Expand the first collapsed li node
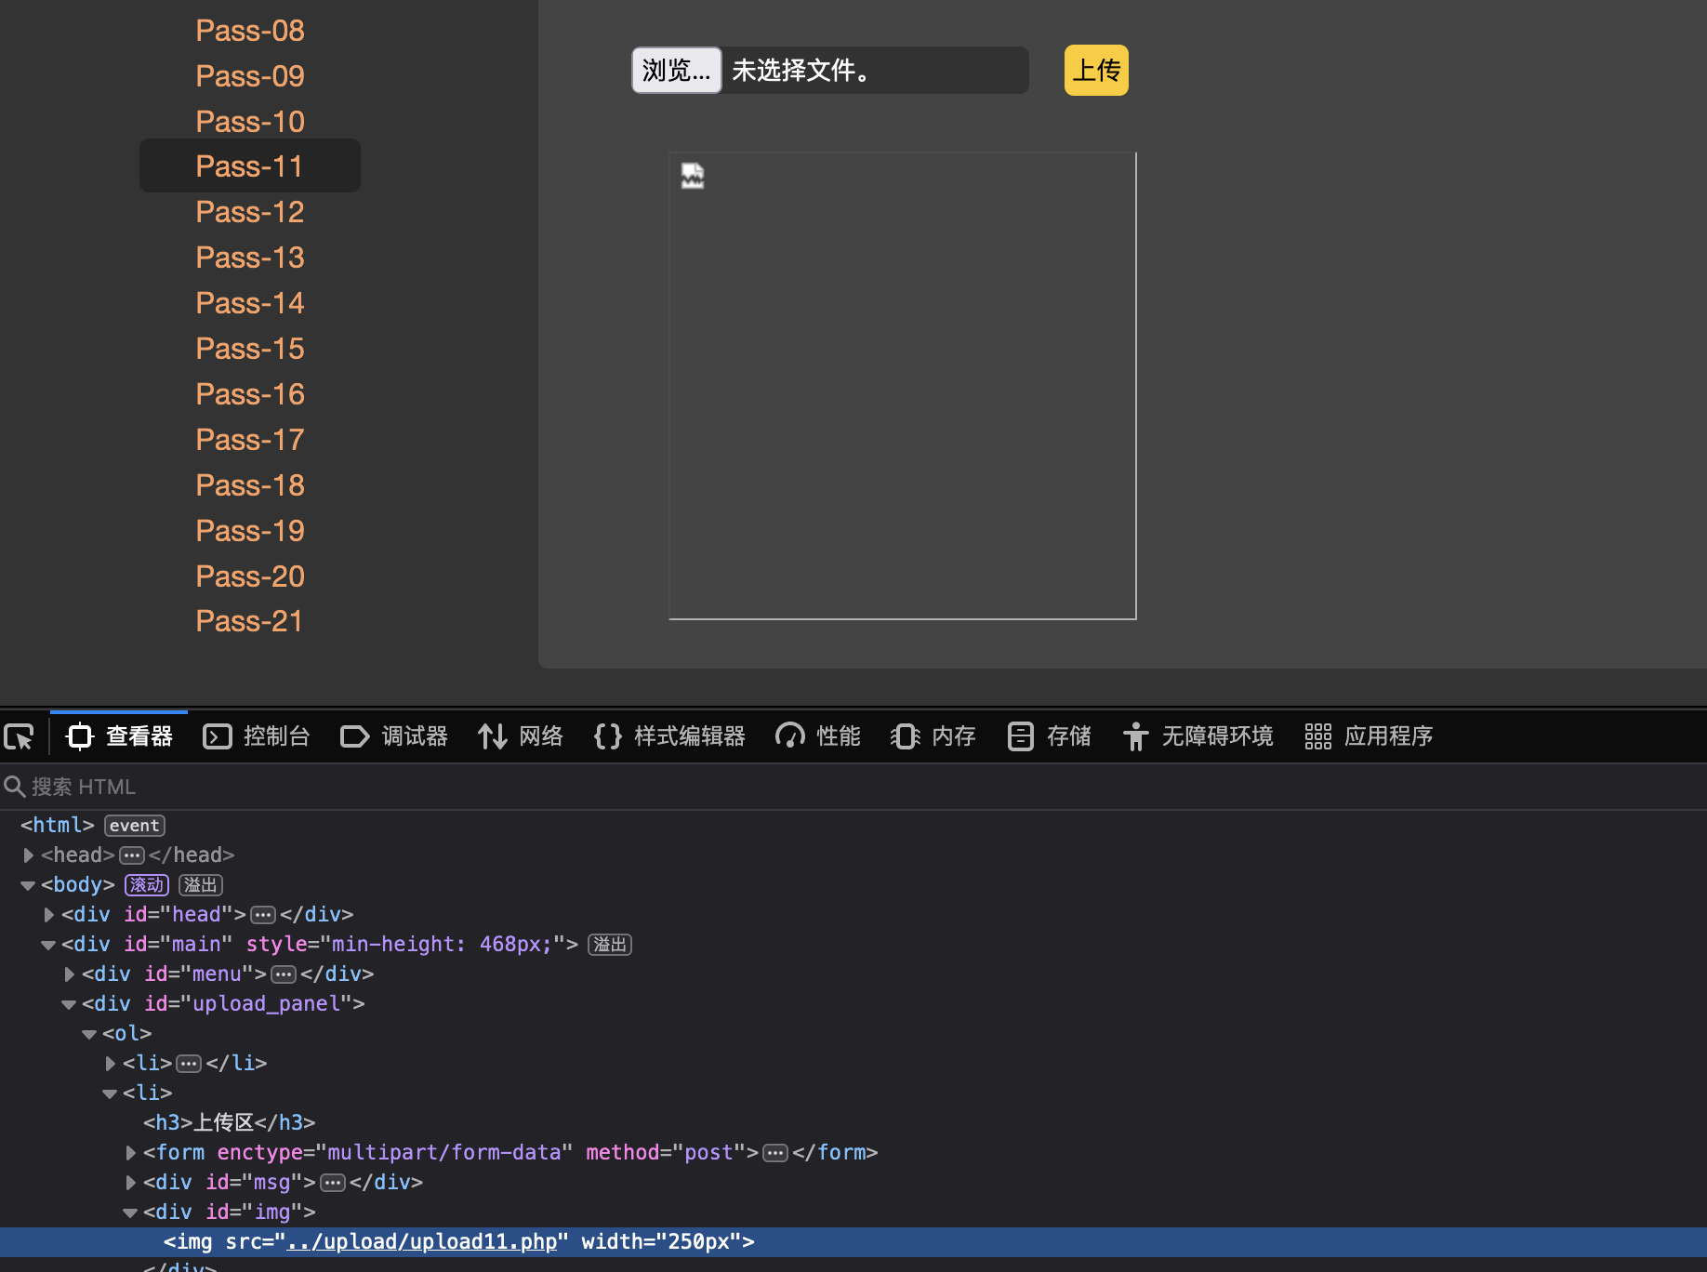The image size is (1707, 1272). pyautogui.click(x=110, y=1064)
